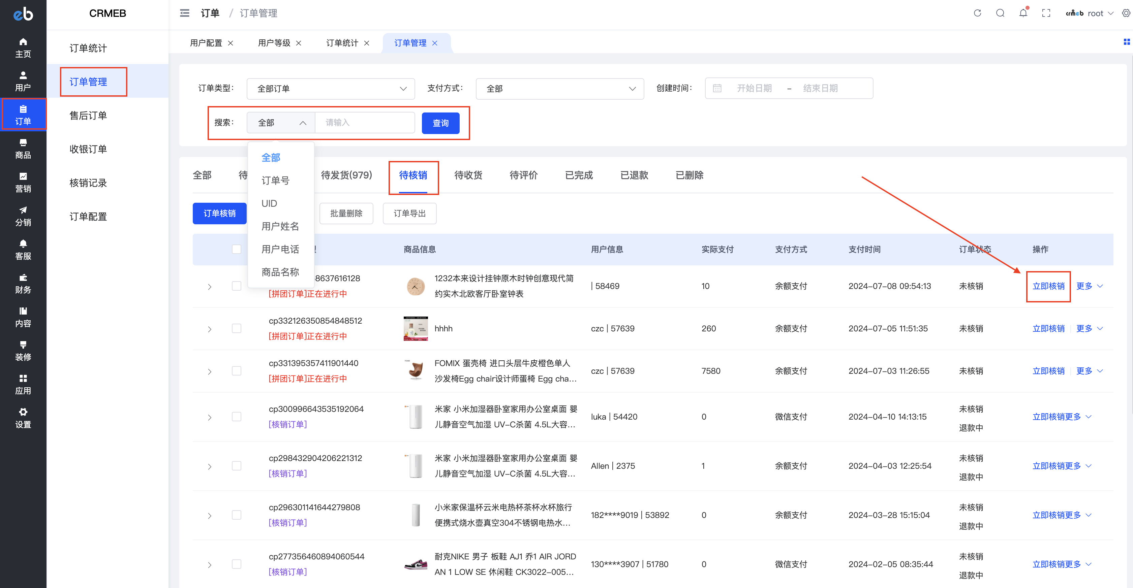Click 立即核销 on the first order
Screen dimensions: 1133x588
tap(1048, 286)
